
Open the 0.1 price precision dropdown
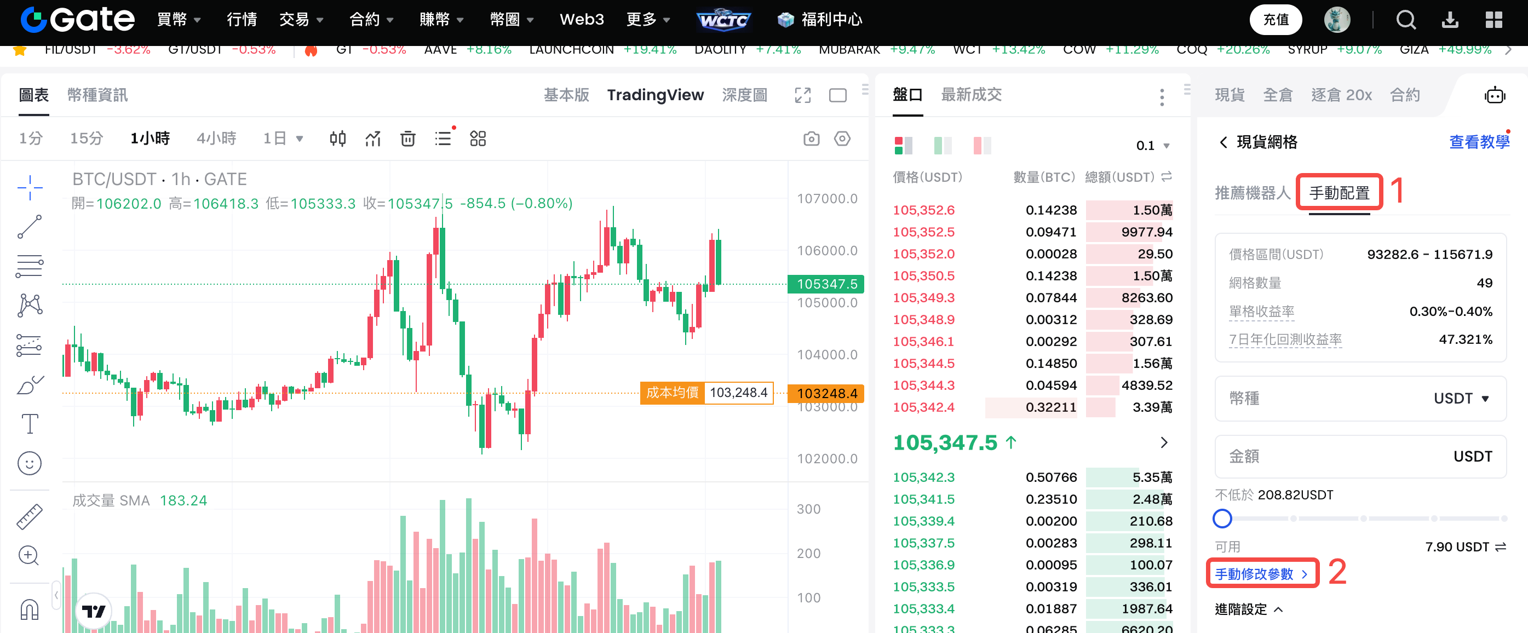[x=1152, y=145]
